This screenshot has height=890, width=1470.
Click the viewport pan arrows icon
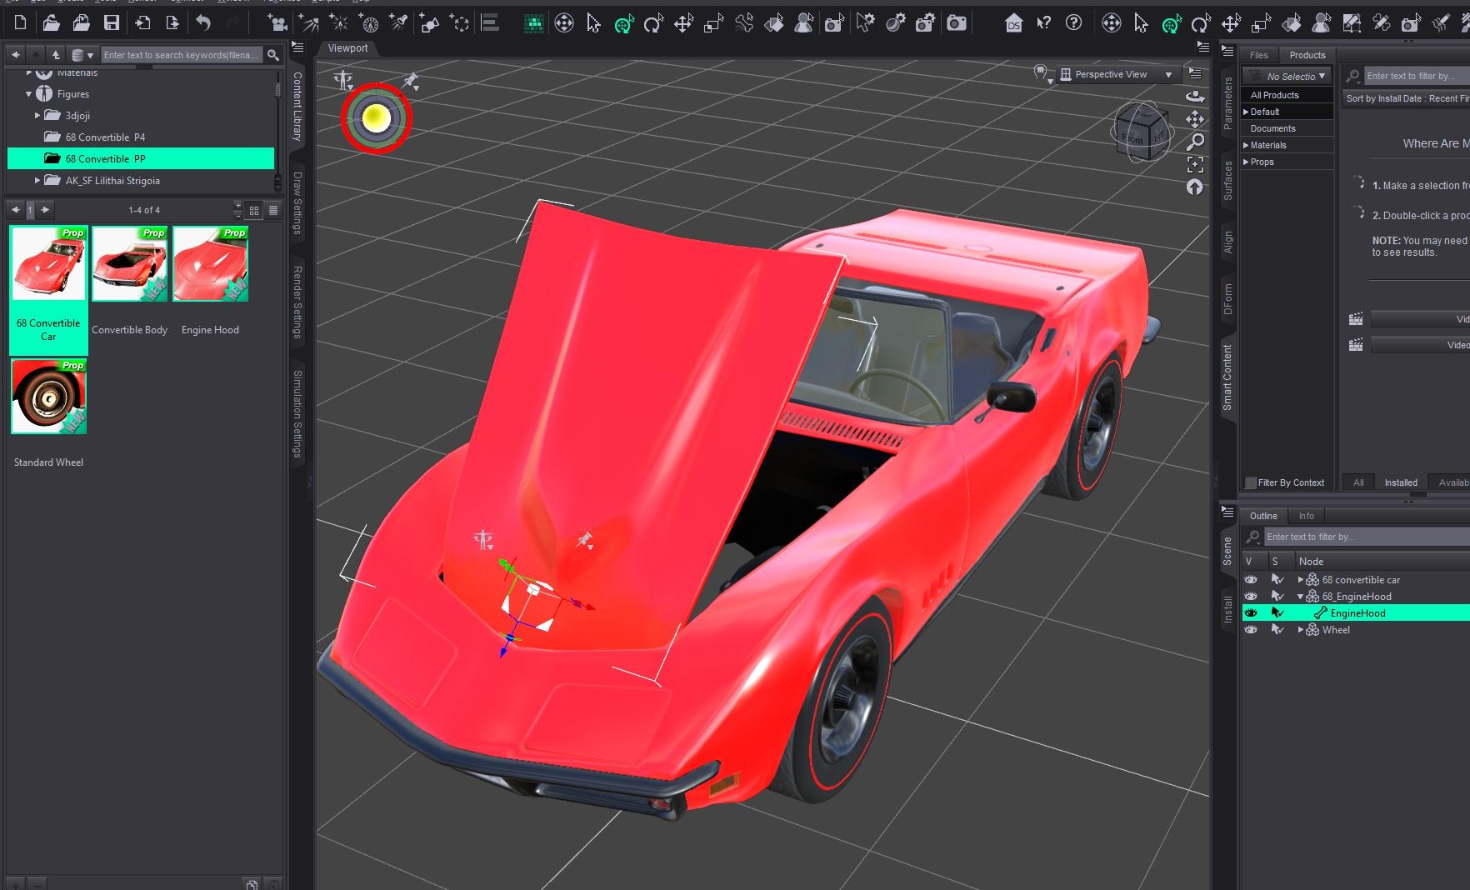[1195, 119]
